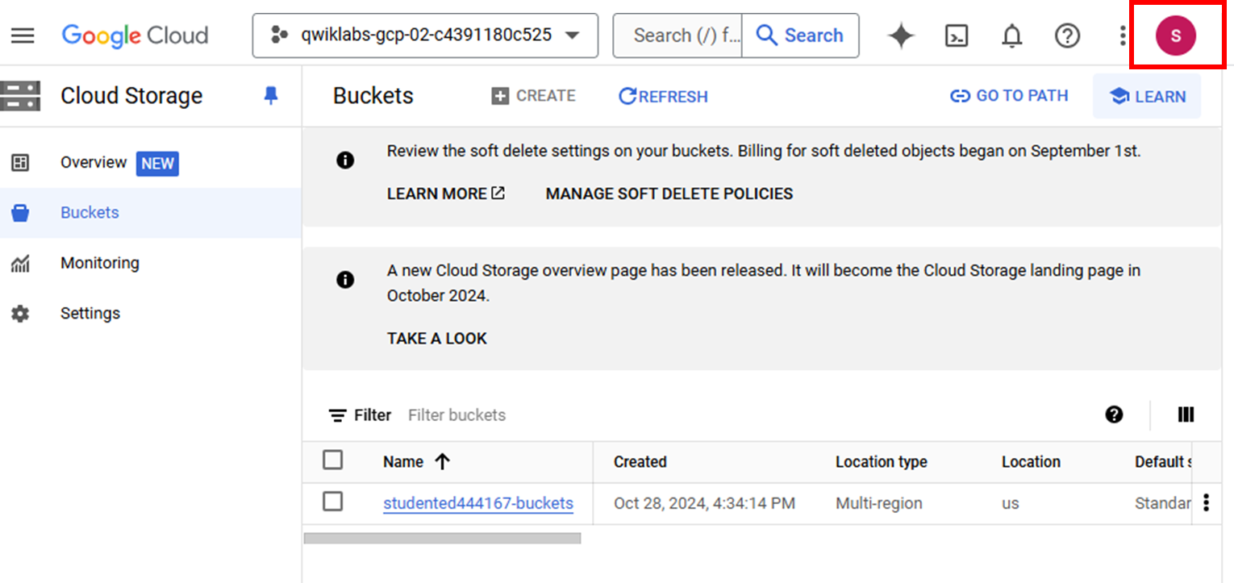Click the blue pin icon beside Cloud Storage
The width and height of the screenshot is (1234, 583).
(x=271, y=96)
